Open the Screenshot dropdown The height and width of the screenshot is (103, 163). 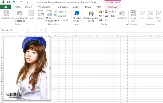click(x=62, y=20)
